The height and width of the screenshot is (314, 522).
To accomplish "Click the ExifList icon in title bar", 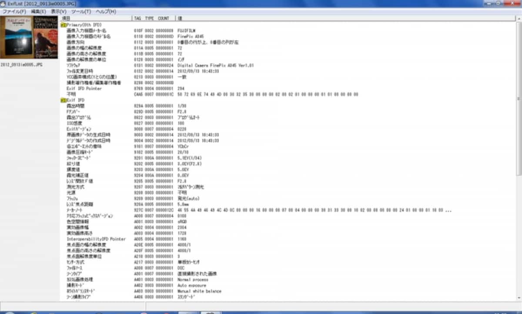I will [x=3, y=3].
